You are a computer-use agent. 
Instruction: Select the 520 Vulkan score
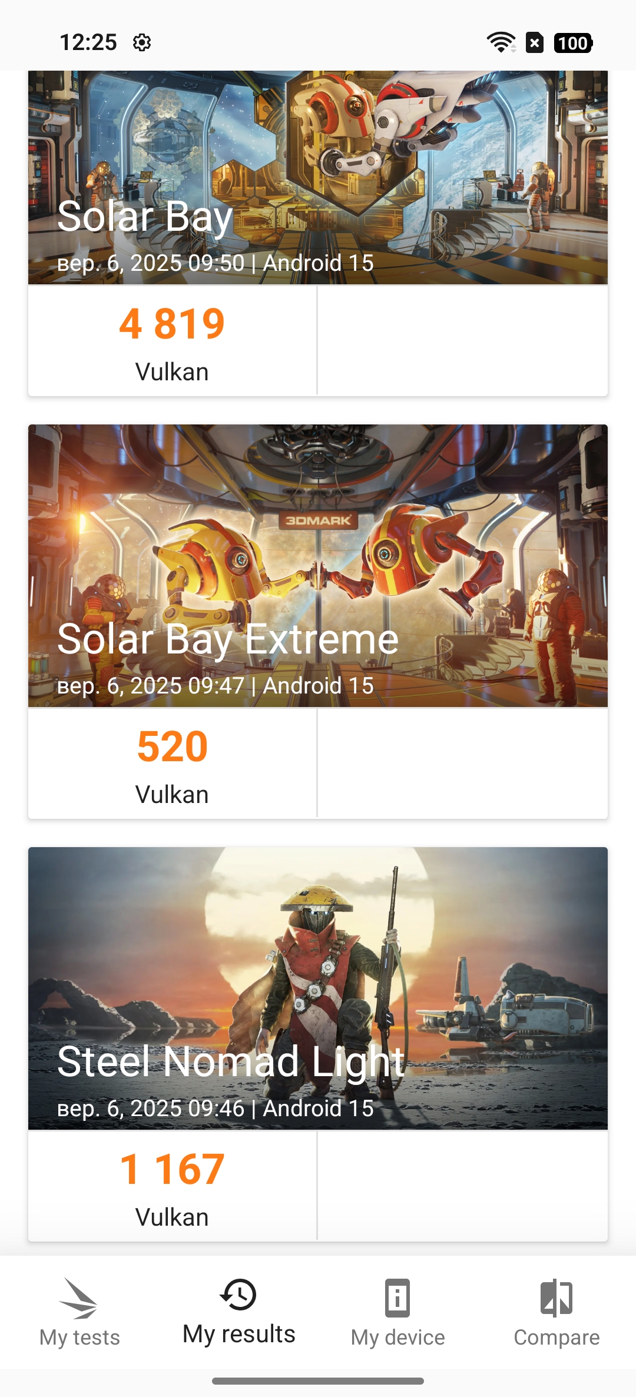172,746
